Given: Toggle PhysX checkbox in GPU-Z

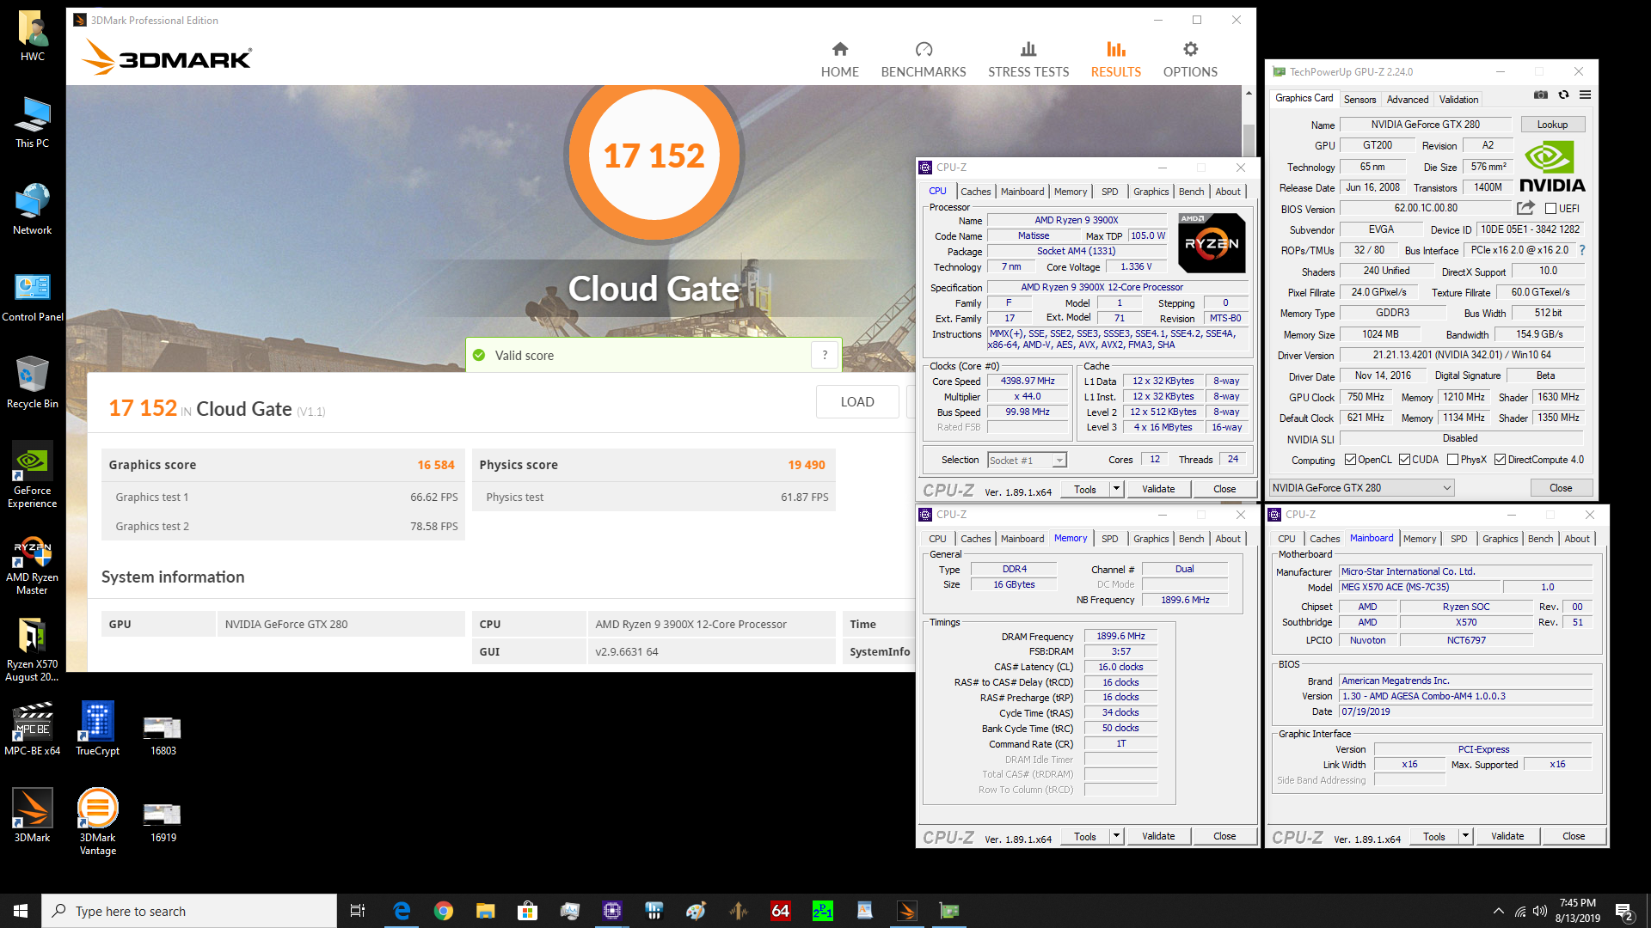Looking at the screenshot, I should [x=1452, y=460].
